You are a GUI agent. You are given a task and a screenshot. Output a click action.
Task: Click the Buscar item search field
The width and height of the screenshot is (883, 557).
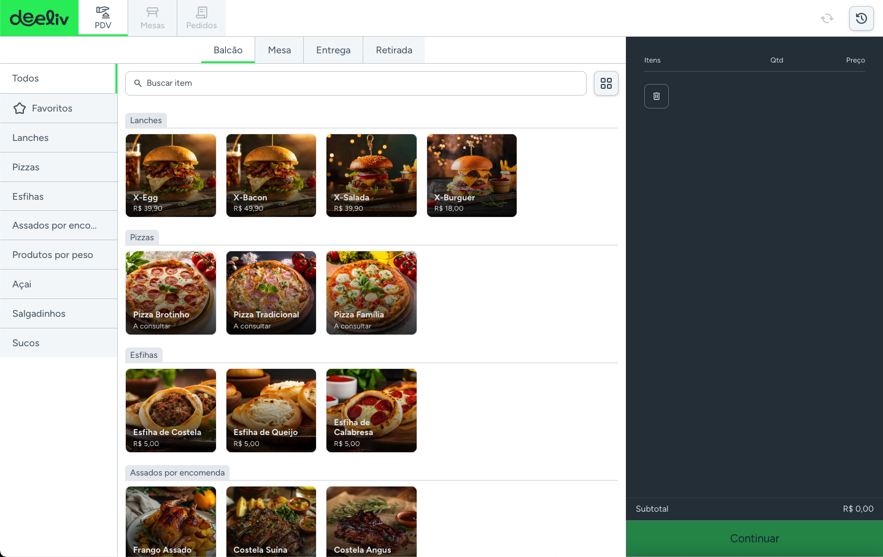[356, 83]
